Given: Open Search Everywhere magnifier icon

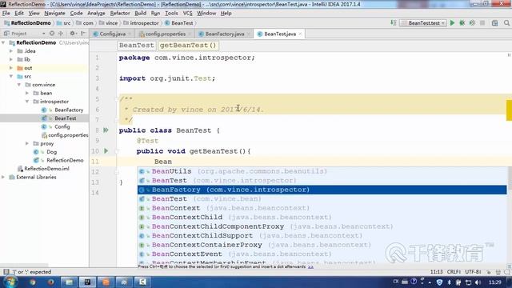Looking at the screenshot, I should (x=506, y=23).
